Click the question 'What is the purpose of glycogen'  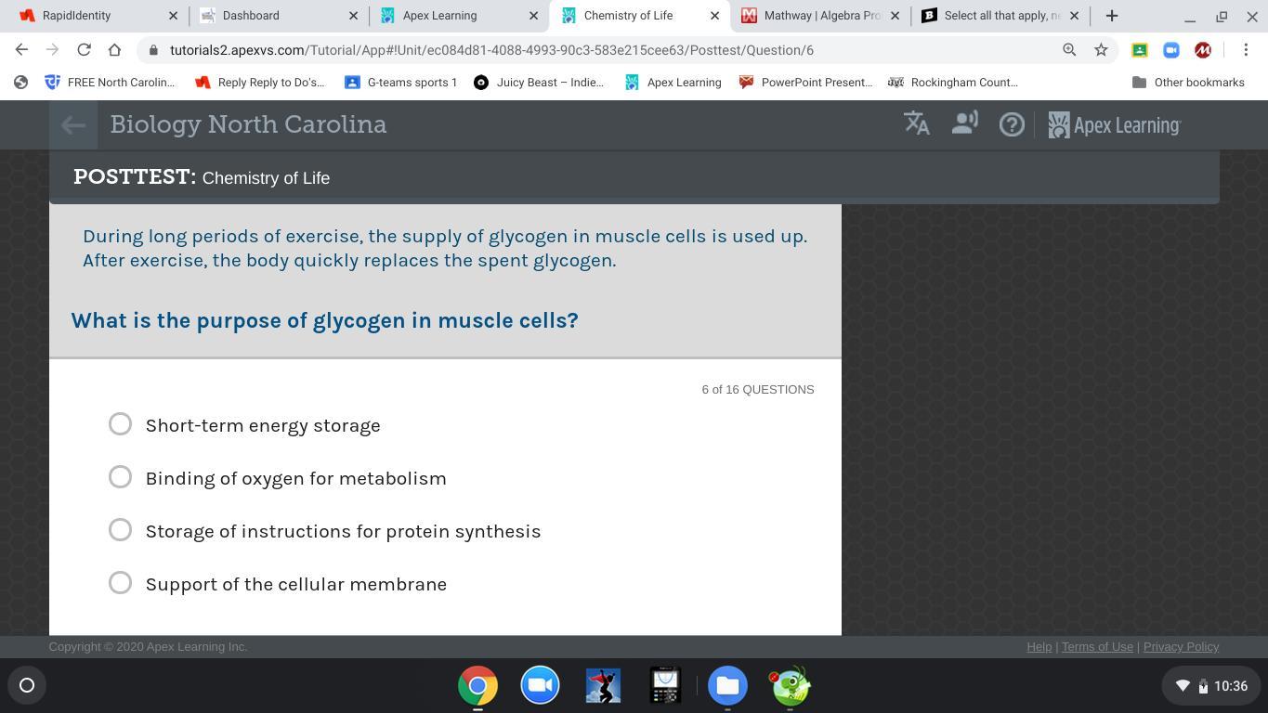[324, 320]
